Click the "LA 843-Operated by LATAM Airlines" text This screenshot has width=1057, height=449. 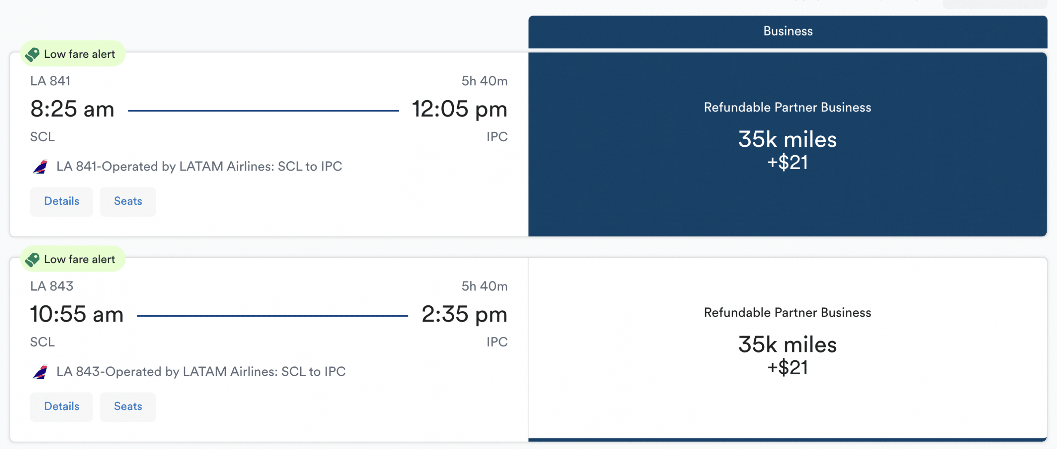pos(201,372)
